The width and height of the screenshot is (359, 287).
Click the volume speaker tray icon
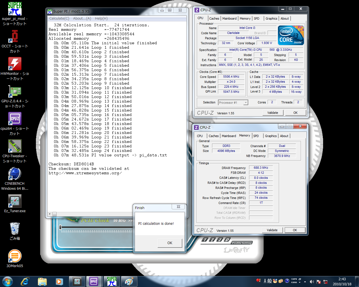(312, 281)
